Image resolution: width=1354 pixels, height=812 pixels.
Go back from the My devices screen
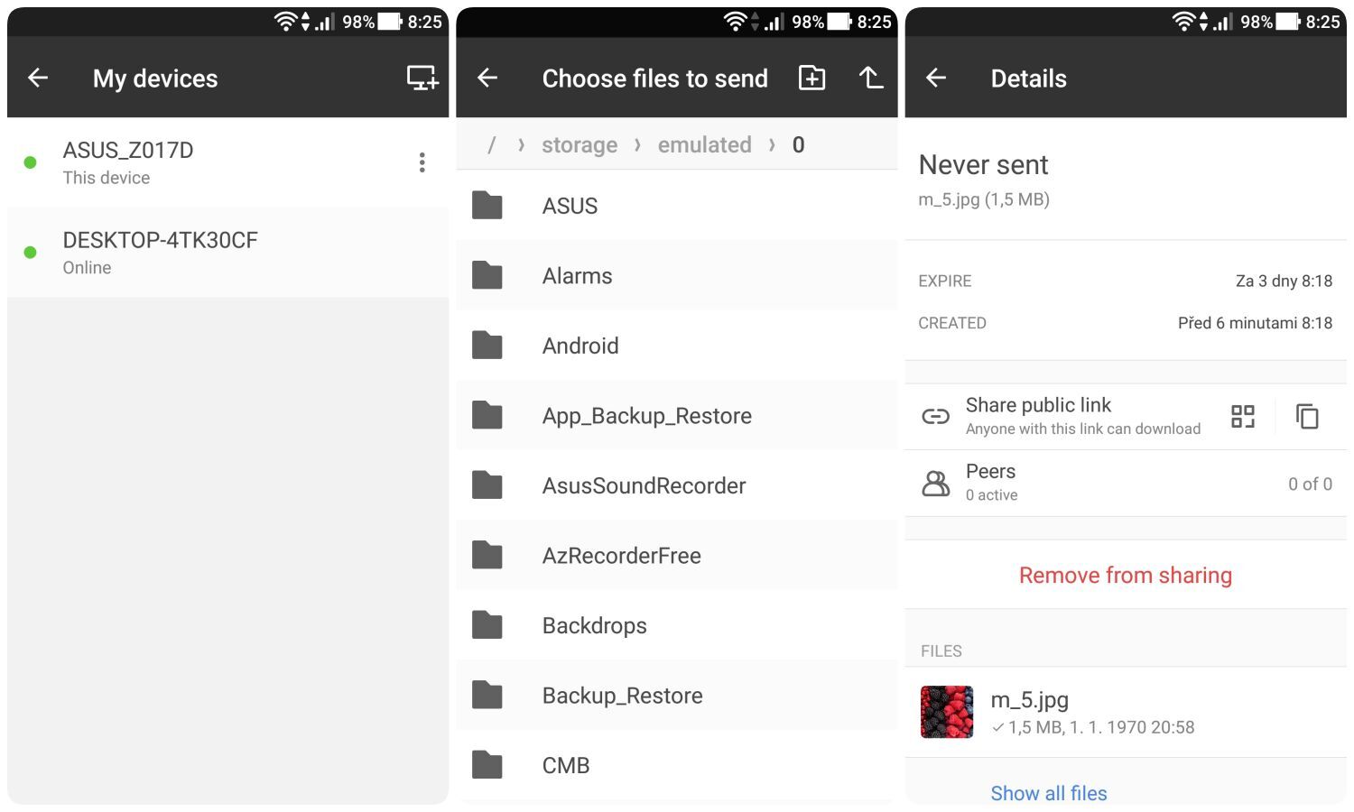tap(38, 78)
